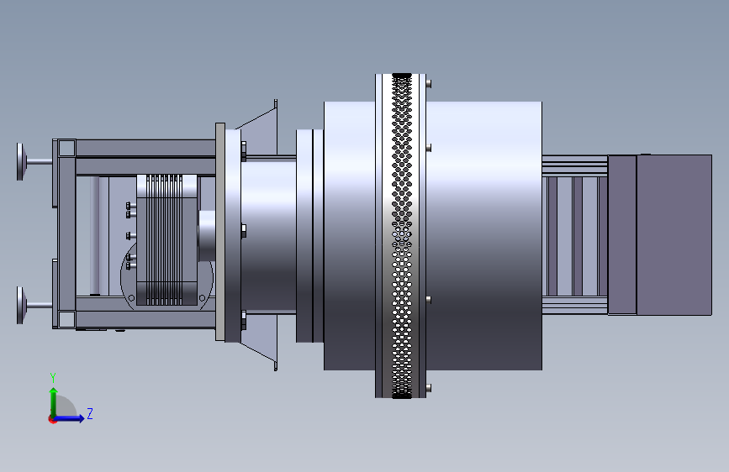Click the "Z" label on the coordinate triad
The image size is (729, 472).
coord(90,413)
